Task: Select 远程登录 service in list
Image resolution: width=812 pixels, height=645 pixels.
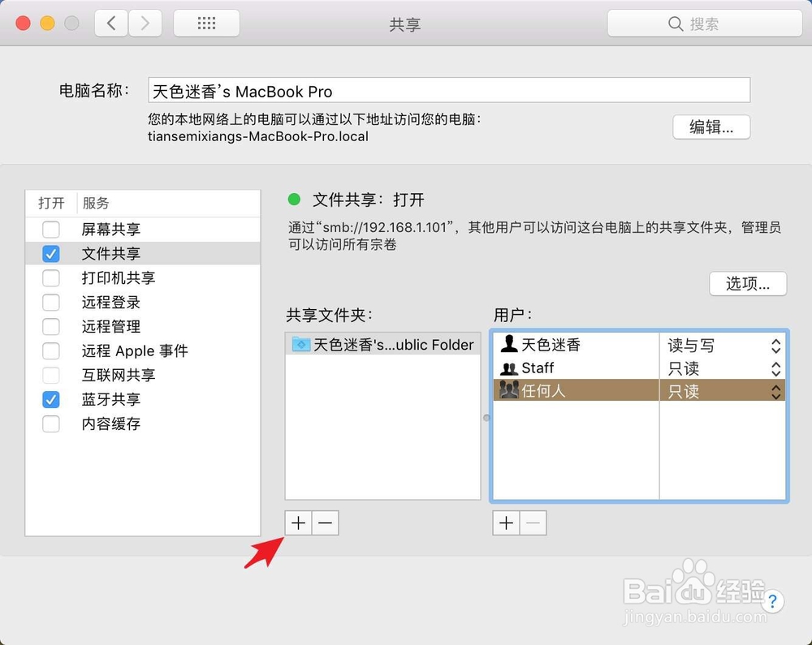Action: [x=110, y=302]
